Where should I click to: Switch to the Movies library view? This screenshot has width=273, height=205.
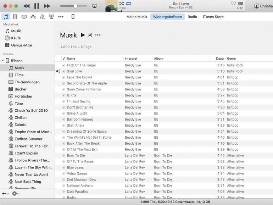pos(15,17)
